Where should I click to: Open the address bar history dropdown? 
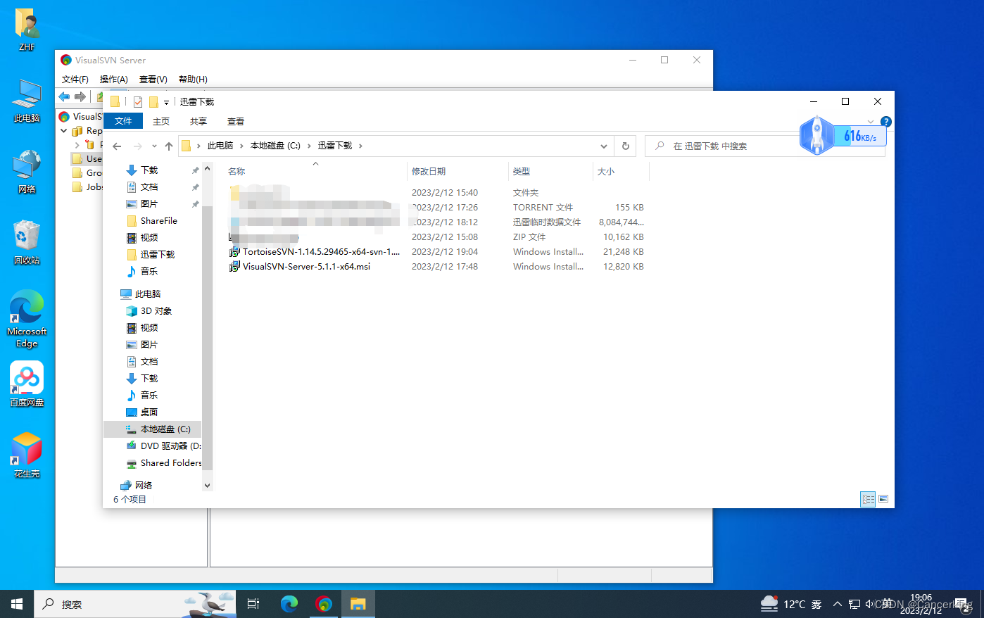click(604, 146)
